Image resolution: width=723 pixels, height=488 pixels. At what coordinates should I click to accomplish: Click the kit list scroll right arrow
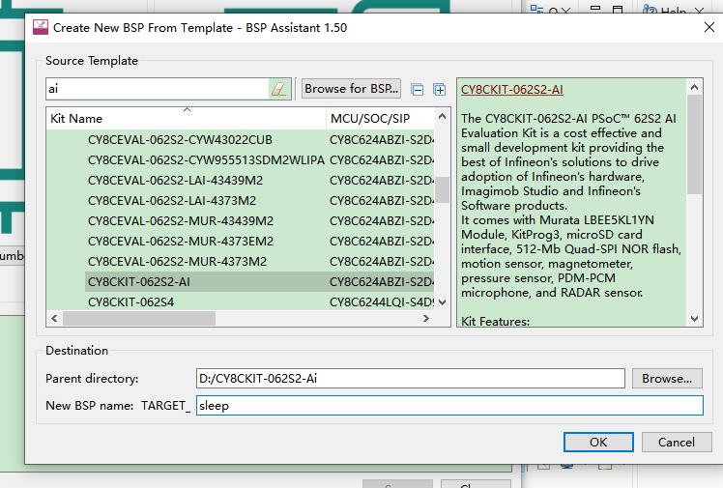pyautogui.click(x=426, y=319)
